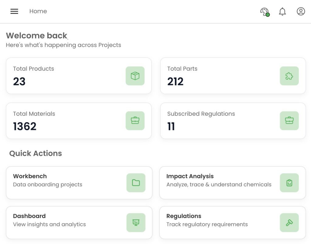Select the Total Materials count 1362

25,126
